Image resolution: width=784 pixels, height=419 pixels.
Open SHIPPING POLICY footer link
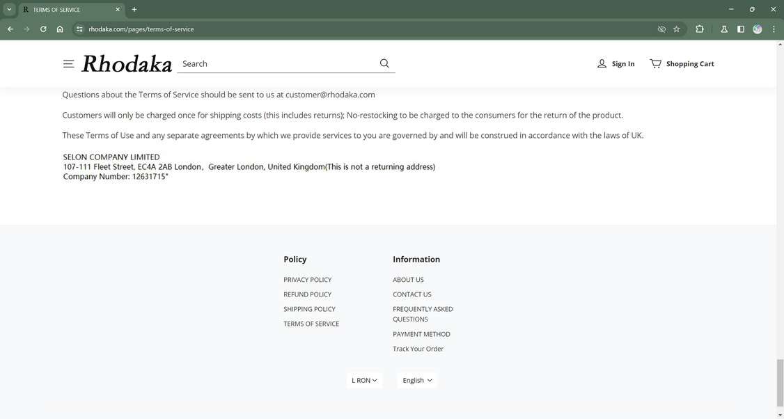pyautogui.click(x=310, y=309)
